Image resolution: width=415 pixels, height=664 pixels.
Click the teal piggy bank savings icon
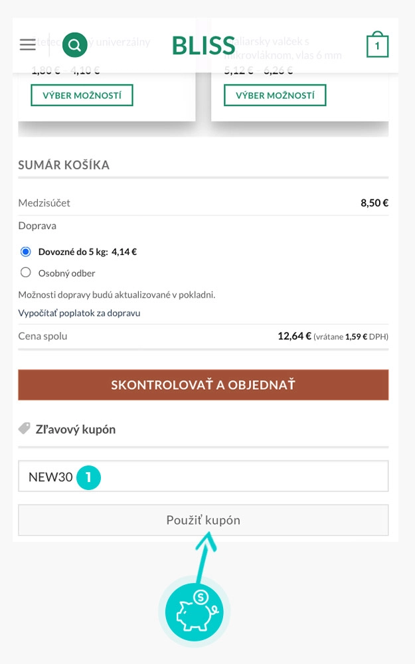195,611
